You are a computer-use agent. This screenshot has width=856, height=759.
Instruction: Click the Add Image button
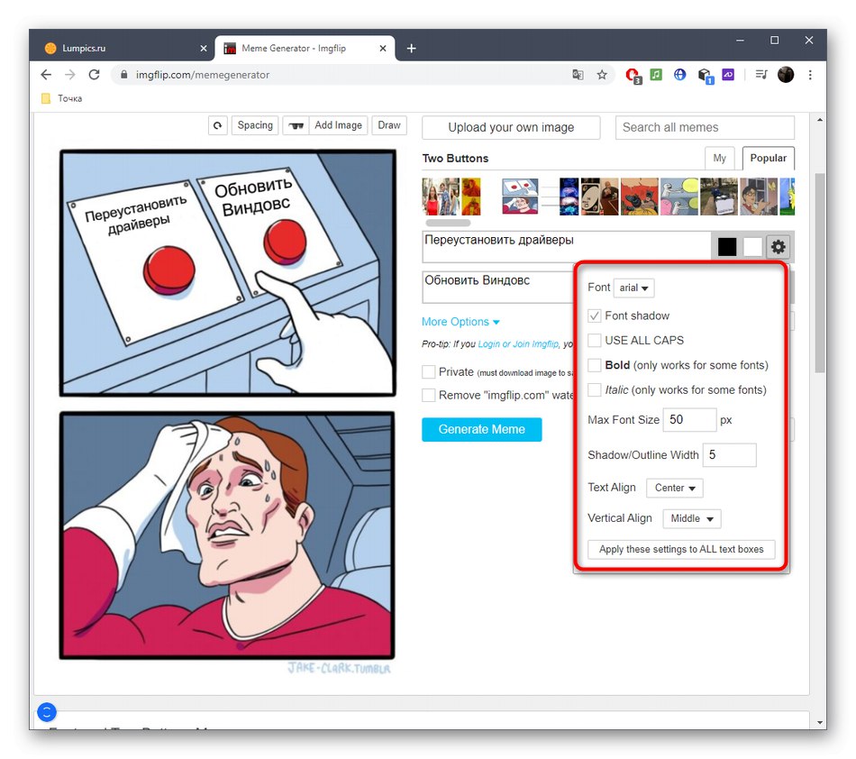coord(339,125)
